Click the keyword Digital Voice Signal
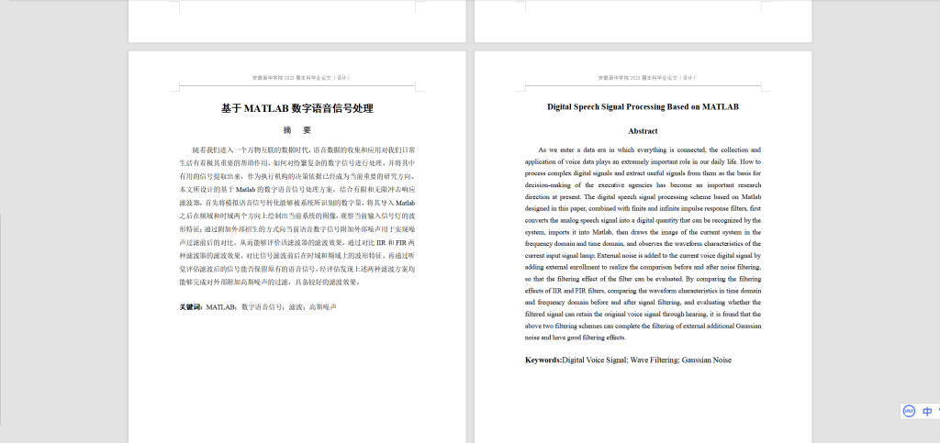This screenshot has width=940, height=443. pos(594,360)
